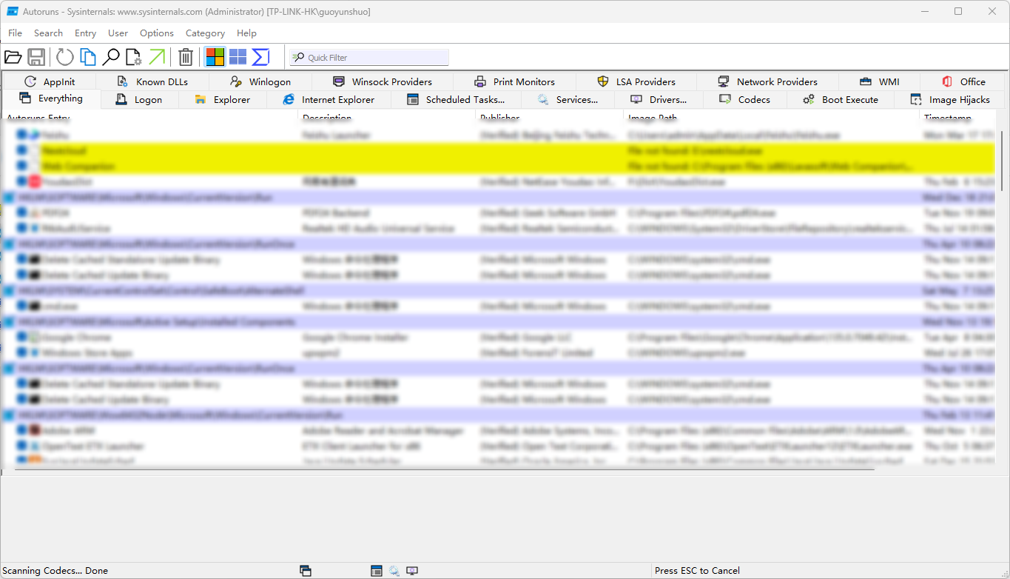The image size is (1010, 579).
Task: Toggle the Feishu entry checkbox
Action: tap(22, 135)
